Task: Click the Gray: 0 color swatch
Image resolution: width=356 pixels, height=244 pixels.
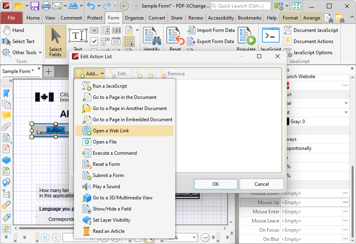Action: click(x=288, y=122)
